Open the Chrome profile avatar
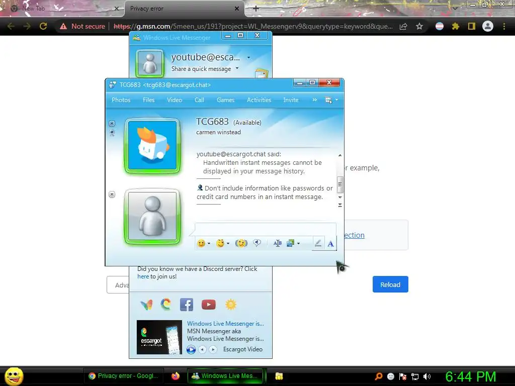 [x=488, y=26]
